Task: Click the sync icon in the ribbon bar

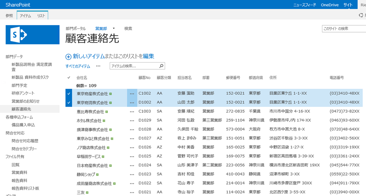Action: coord(361,15)
